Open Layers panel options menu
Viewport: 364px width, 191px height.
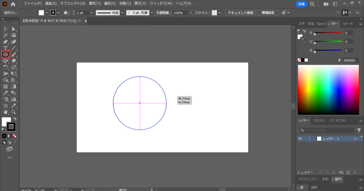(360, 121)
